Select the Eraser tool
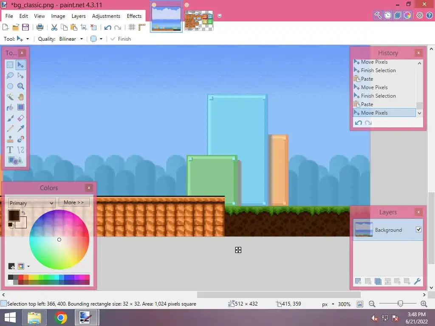435x326 pixels. (20, 118)
